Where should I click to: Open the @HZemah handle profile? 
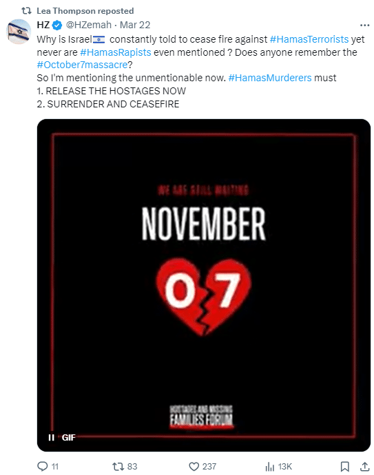coord(88,25)
